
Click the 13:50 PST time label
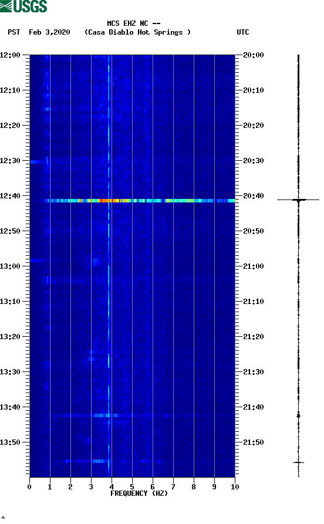(x=10, y=442)
